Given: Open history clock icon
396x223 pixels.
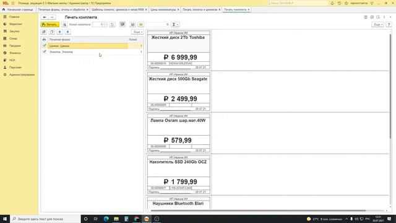Looking at the screenshot, I should coord(339,3).
